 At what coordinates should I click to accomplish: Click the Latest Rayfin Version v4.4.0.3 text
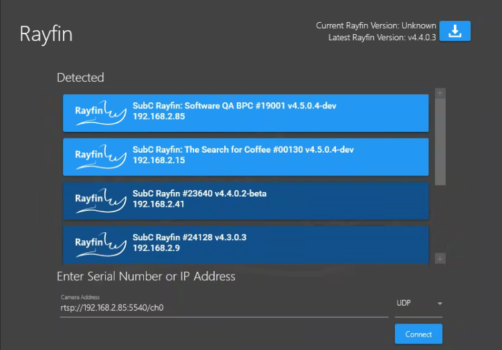coord(382,37)
